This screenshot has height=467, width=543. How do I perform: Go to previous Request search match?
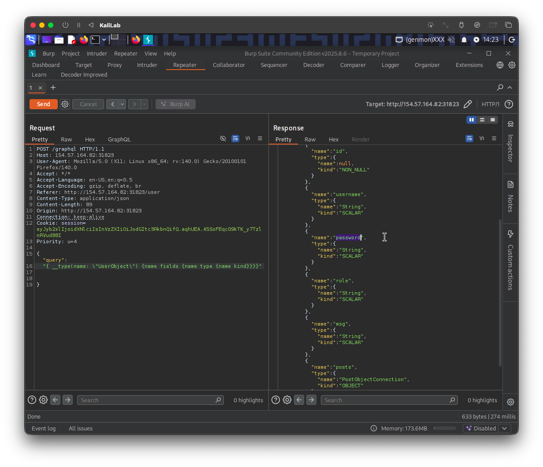pos(55,400)
